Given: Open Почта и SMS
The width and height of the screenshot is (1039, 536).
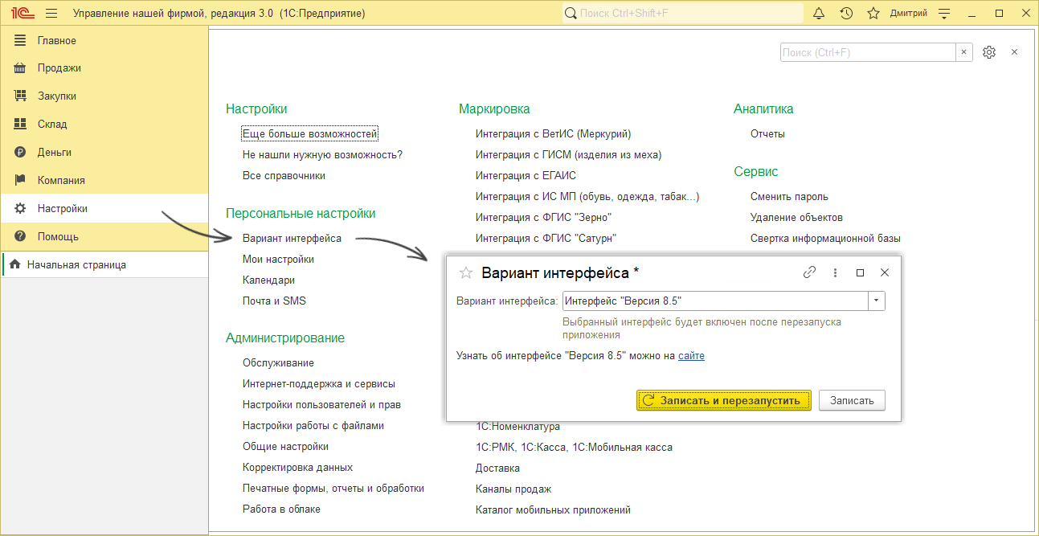Looking at the screenshot, I should [274, 301].
